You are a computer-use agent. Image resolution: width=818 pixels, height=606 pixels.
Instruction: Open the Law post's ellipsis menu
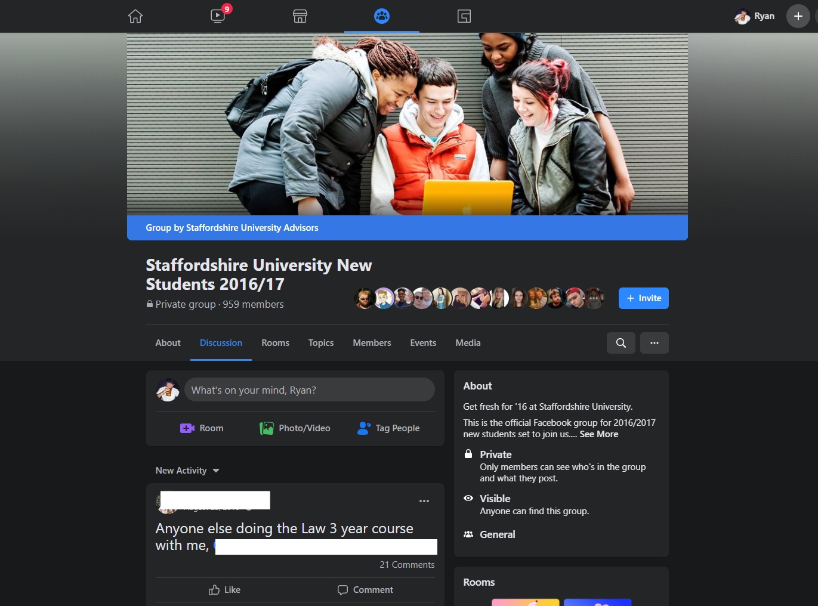pyautogui.click(x=424, y=501)
